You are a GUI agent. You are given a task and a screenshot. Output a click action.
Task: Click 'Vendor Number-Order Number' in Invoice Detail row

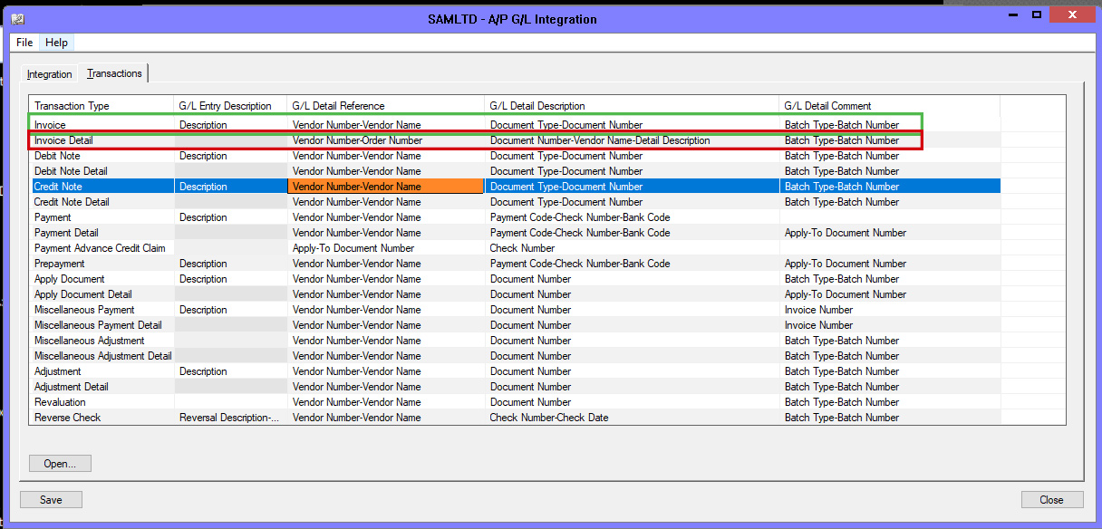point(386,140)
